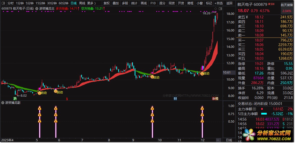
Task: Click the first 启动 smiley signal
Action: pos(39,93)
